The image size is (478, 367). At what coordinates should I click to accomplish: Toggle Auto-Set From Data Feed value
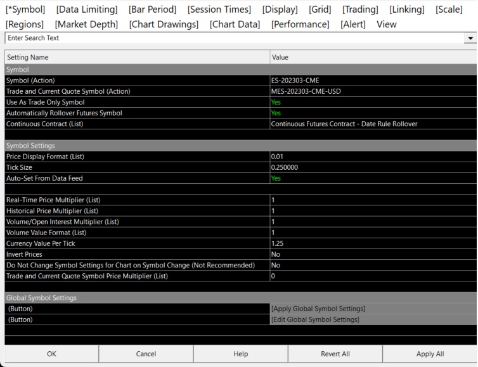point(373,179)
